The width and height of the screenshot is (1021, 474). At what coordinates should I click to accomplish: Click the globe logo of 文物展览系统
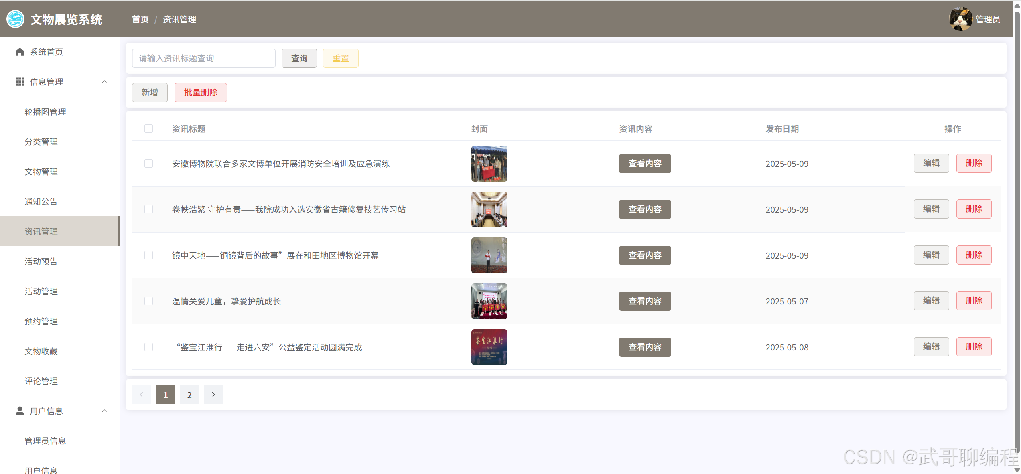click(x=16, y=19)
